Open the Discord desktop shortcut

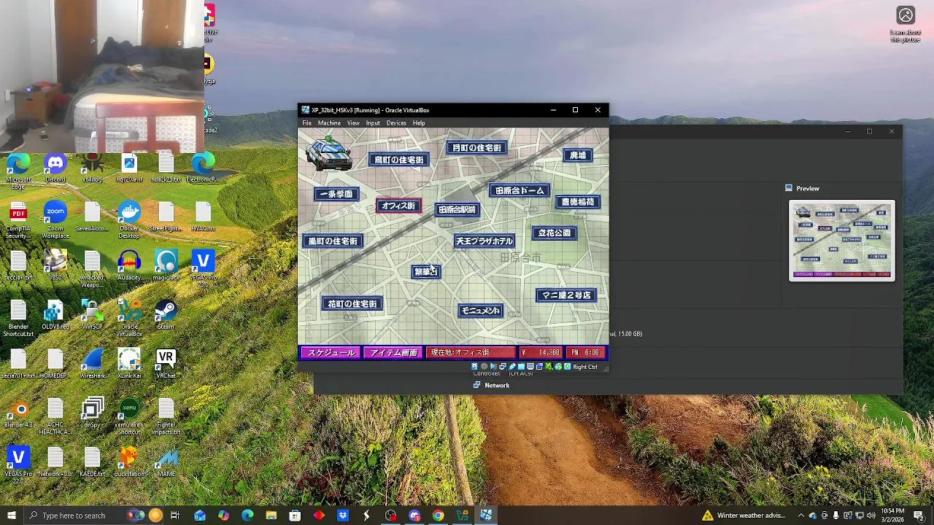tap(55, 168)
